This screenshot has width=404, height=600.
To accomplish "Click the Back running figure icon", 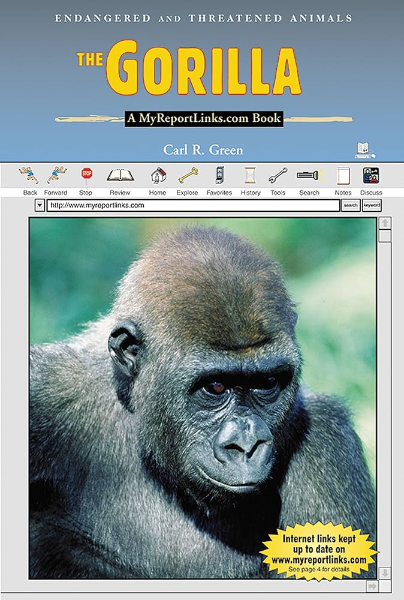I will 29,175.
